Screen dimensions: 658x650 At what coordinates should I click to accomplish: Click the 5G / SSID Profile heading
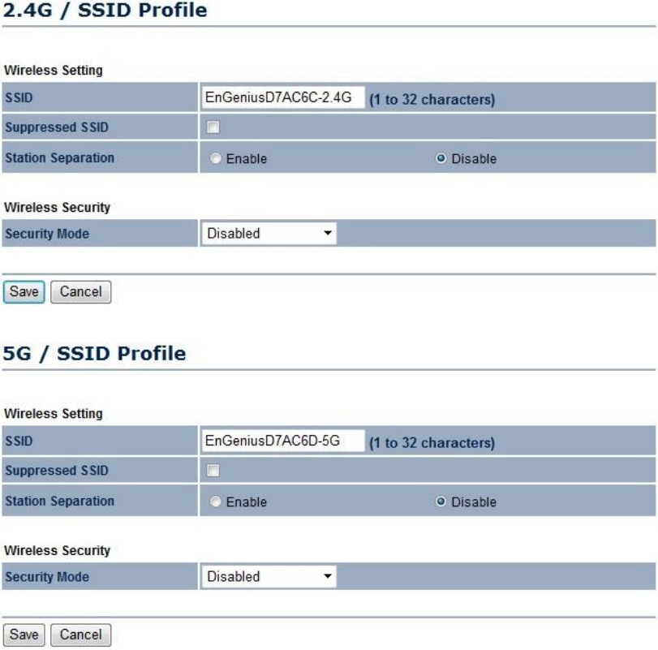pyautogui.click(x=94, y=353)
